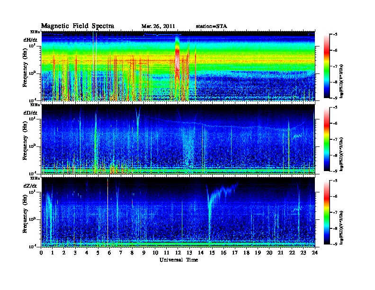Click the "Universal Time" axis title
This screenshot has width=375, height=290.
tap(179, 260)
